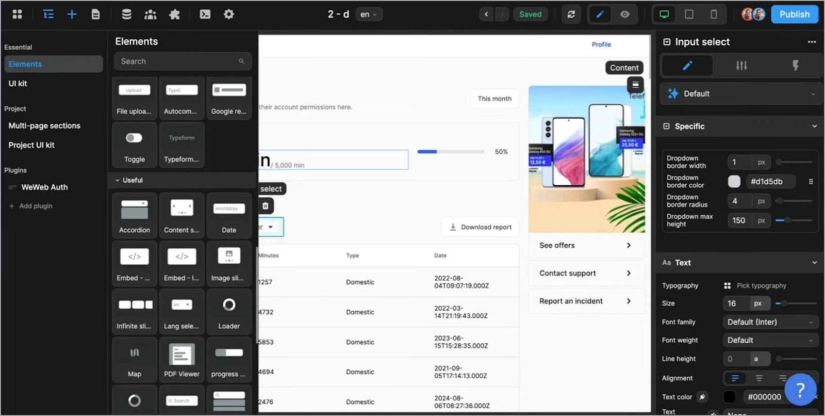The height and width of the screenshot is (416, 825).
Task: Switch to the workflows lightning tab
Action: (795, 66)
